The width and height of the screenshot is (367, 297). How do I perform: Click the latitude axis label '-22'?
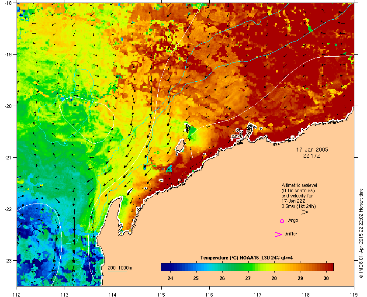pyautogui.click(x=8, y=209)
